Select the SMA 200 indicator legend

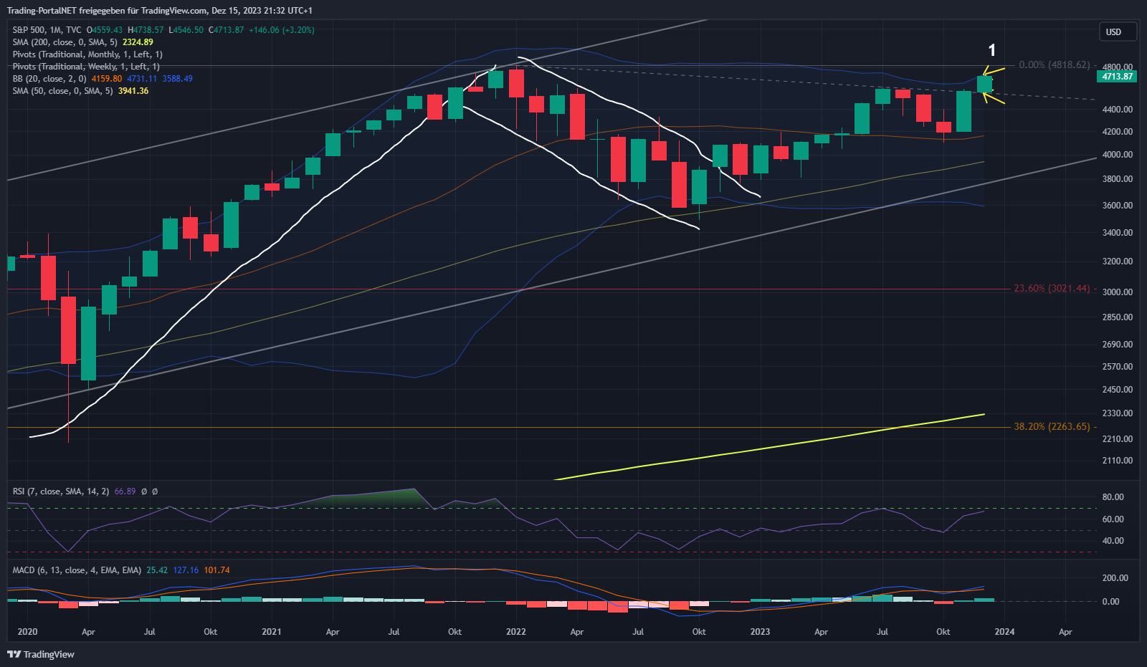coord(65,42)
